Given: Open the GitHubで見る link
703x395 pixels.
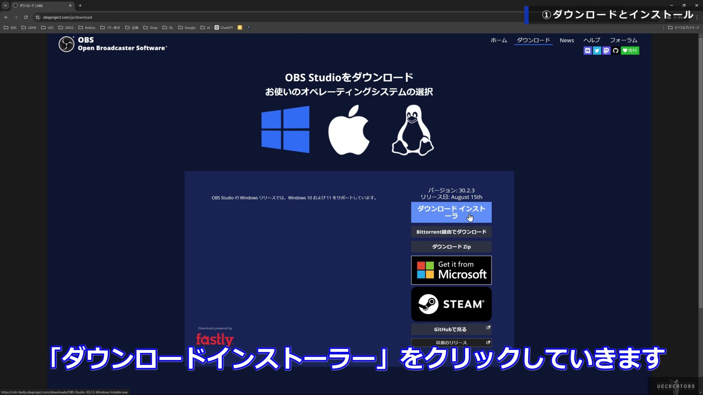Looking at the screenshot, I should 451,329.
